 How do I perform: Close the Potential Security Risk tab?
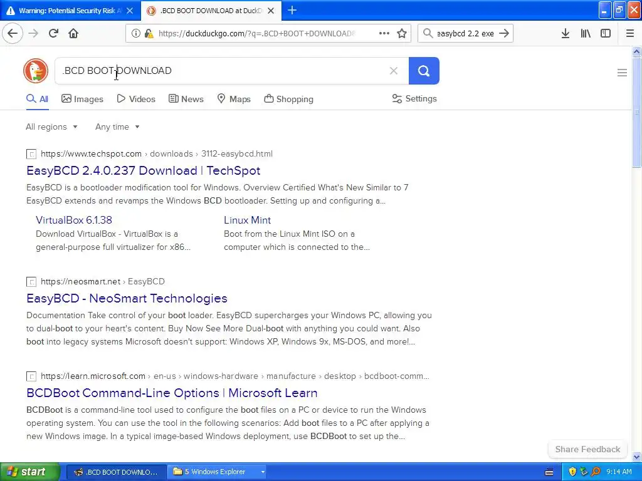tap(130, 11)
